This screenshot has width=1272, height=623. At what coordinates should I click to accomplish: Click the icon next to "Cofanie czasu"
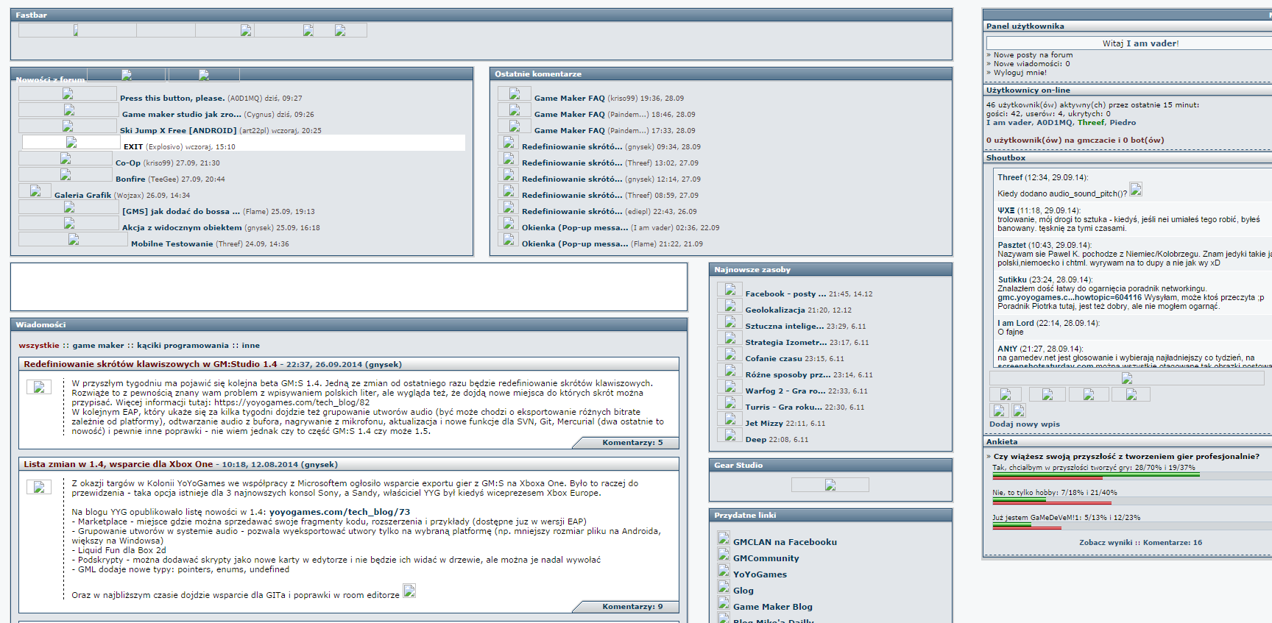click(x=730, y=354)
